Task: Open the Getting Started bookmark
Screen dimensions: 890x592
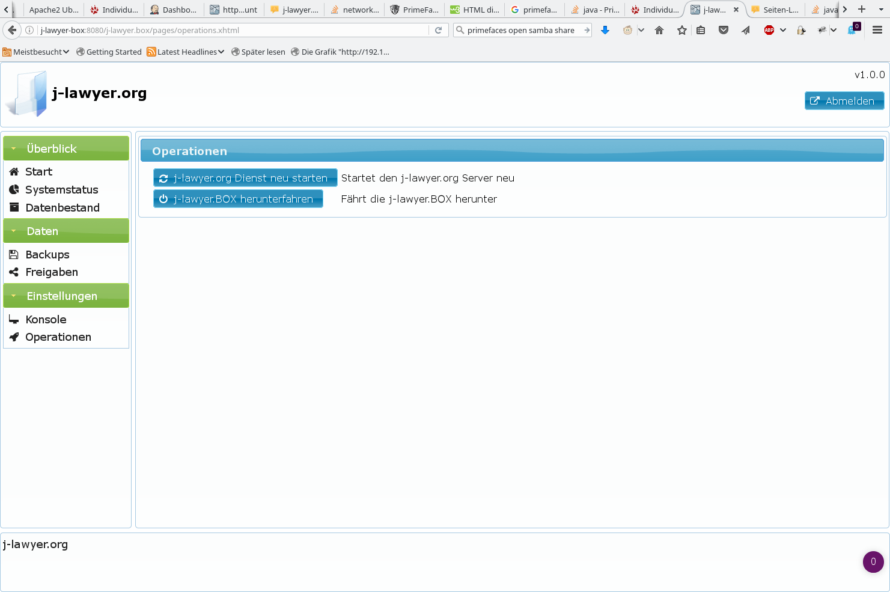Action: pos(109,52)
